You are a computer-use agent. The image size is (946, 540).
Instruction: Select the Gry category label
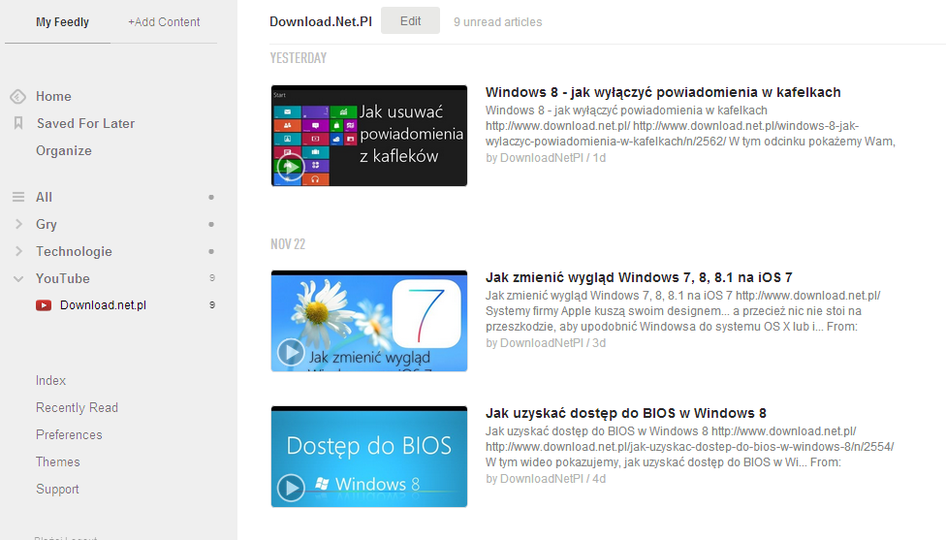tap(46, 225)
